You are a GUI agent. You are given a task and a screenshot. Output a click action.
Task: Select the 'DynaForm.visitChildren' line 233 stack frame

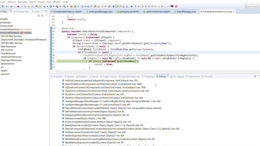(93, 94)
